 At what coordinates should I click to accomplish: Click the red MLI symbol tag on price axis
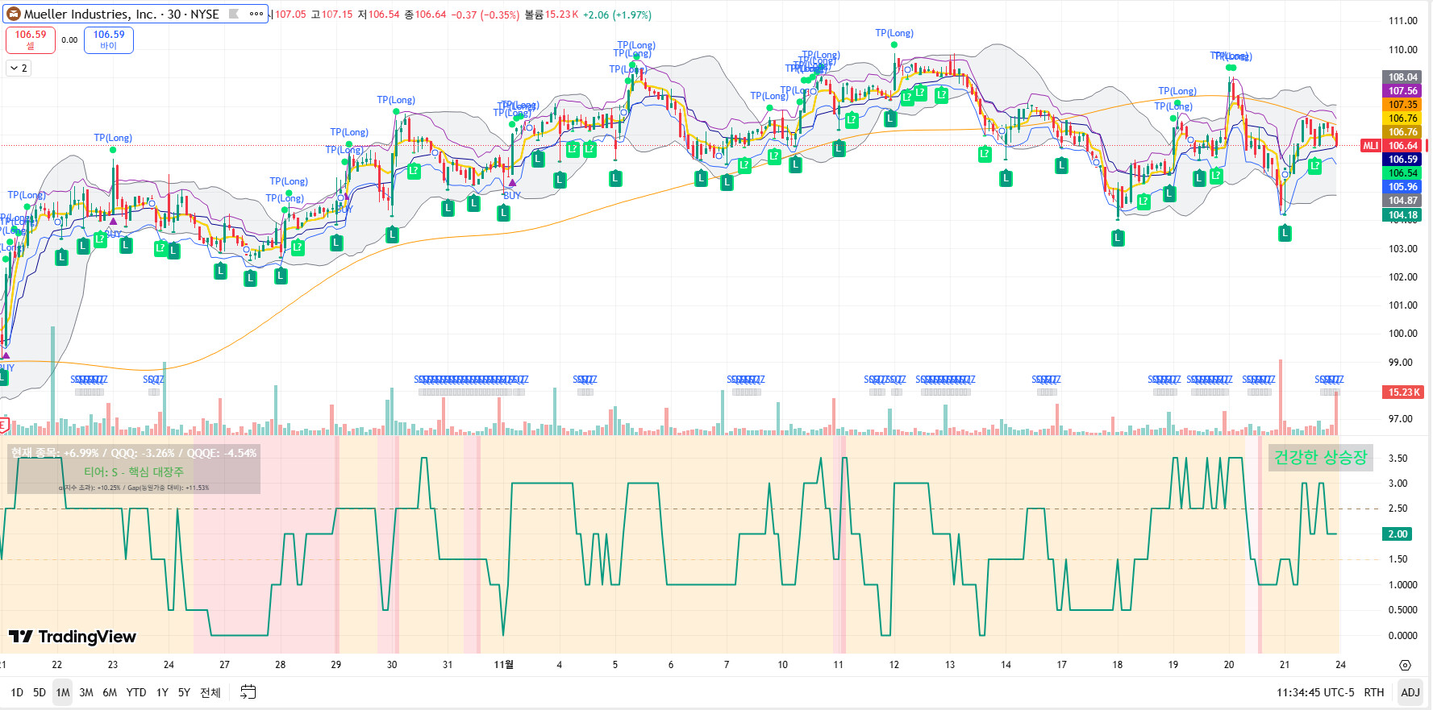[x=1371, y=146]
